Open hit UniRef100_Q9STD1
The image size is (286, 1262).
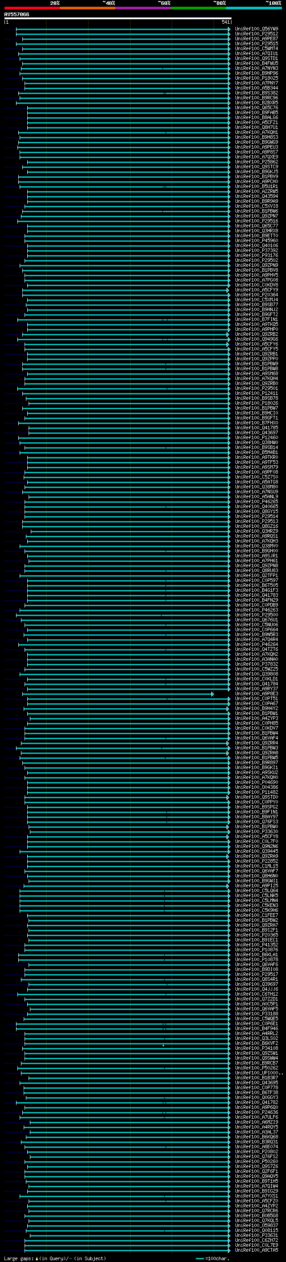(257, 58)
